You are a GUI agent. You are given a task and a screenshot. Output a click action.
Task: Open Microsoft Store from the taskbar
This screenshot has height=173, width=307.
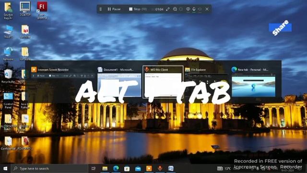point(127,169)
